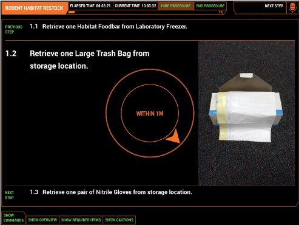Click the WITHIN 1M distance label

click(x=150, y=114)
